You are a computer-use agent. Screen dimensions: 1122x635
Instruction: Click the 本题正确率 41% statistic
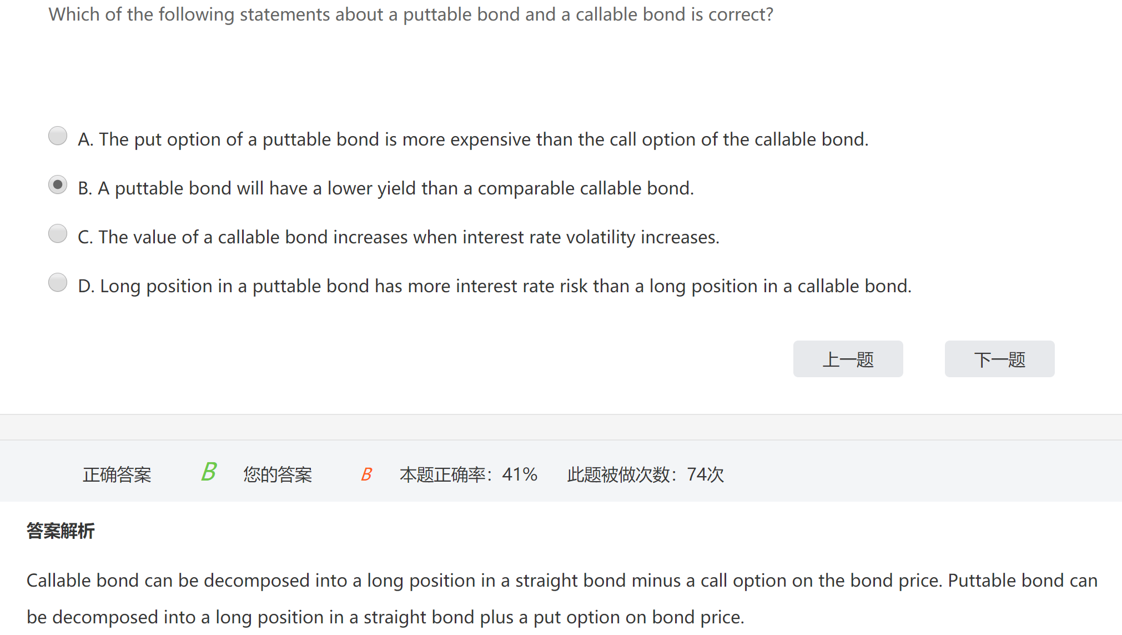(x=469, y=475)
